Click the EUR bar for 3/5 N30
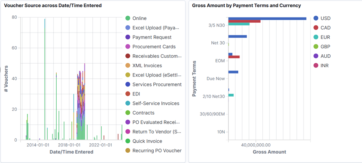Screen dimensions: 362x163 [x=239, y=24]
